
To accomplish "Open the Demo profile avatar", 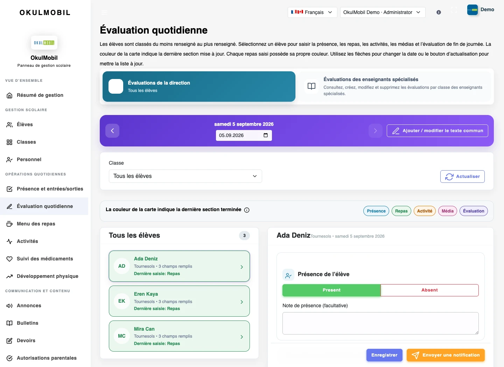I will (472, 10).
